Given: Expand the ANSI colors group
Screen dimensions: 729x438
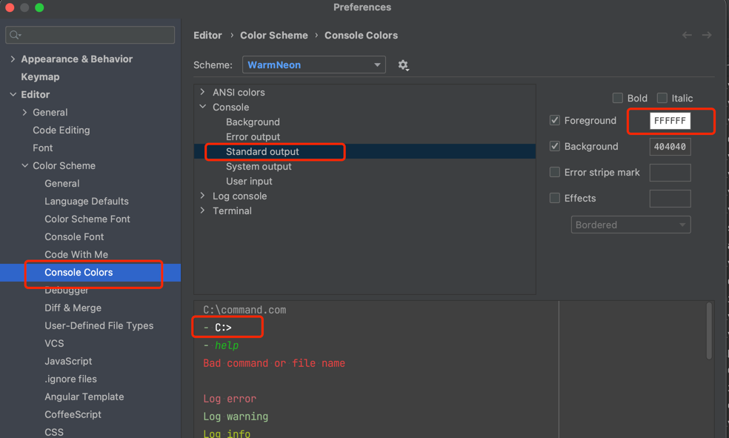Looking at the screenshot, I should tap(203, 92).
